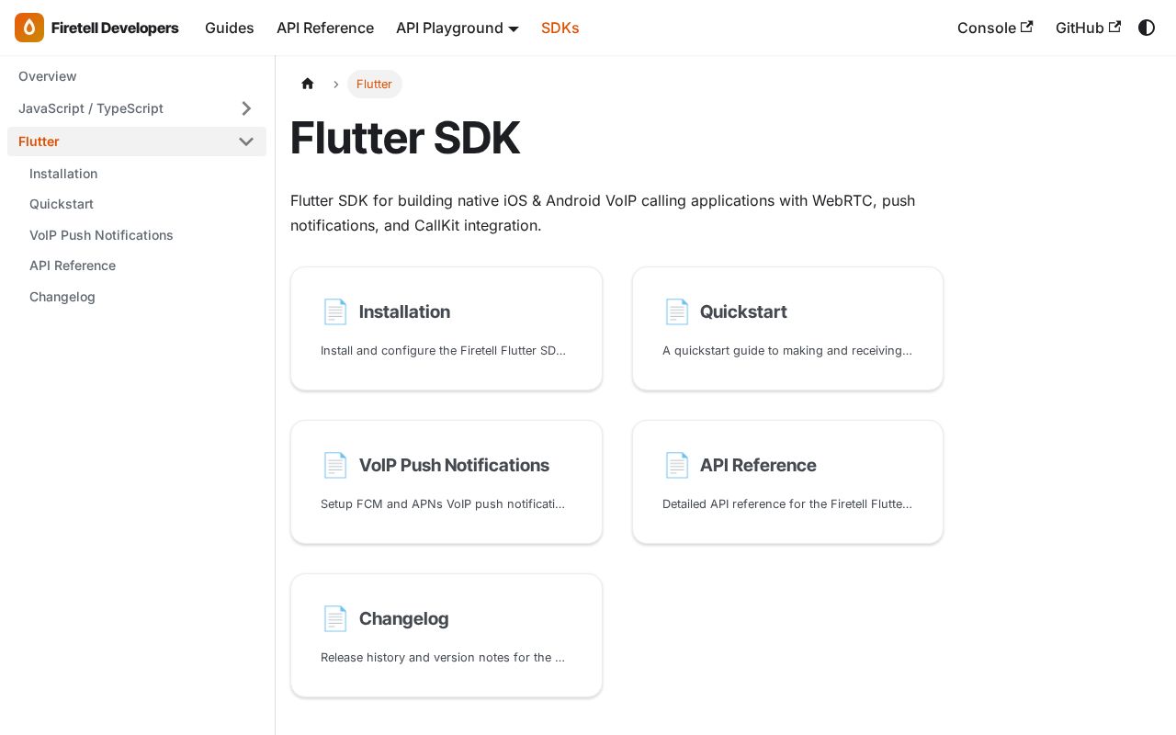Select the SDKs navigation tab
1176x735 pixels.
[560, 28]
